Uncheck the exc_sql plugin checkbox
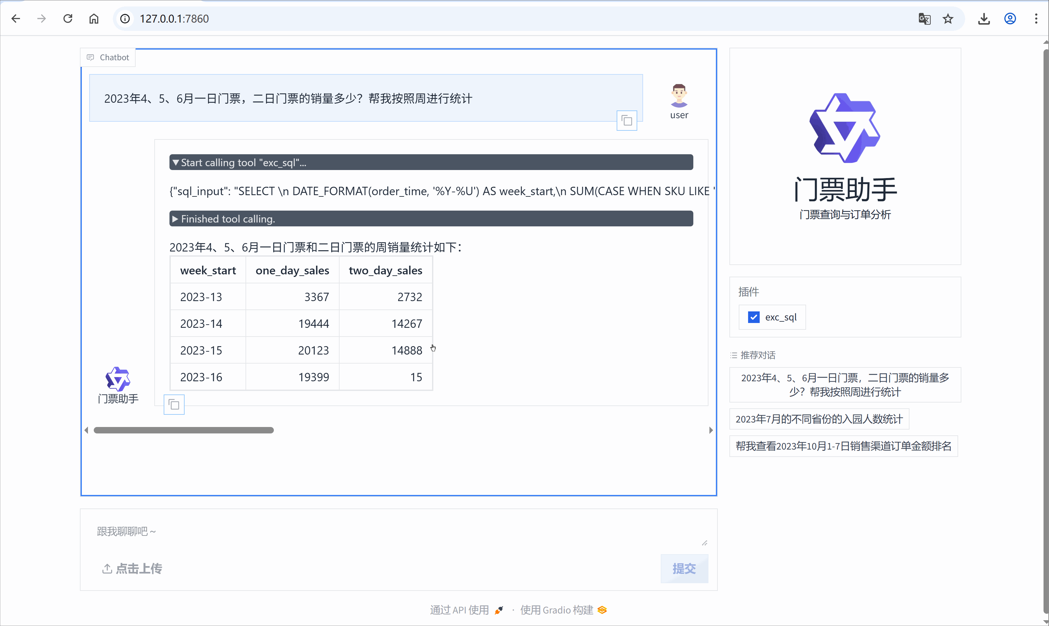1049x626 pixels. pos(753,317)
